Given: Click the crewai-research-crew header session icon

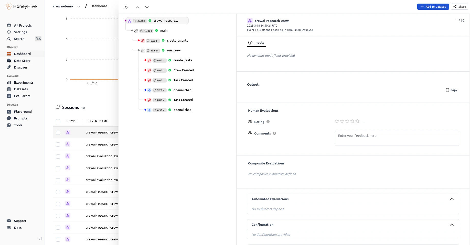Looking at the screenshot, I should [250, 21].
